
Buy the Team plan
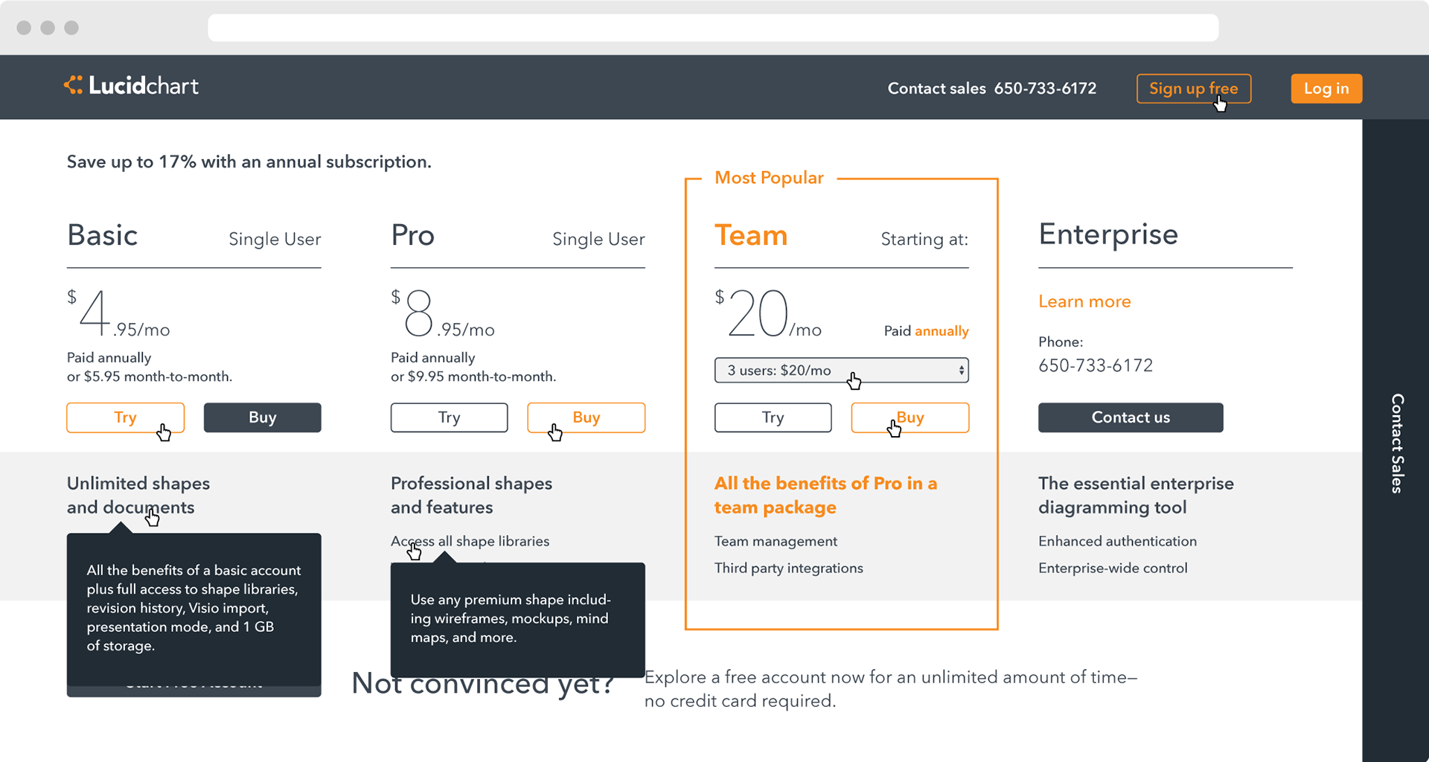point(909,417)
